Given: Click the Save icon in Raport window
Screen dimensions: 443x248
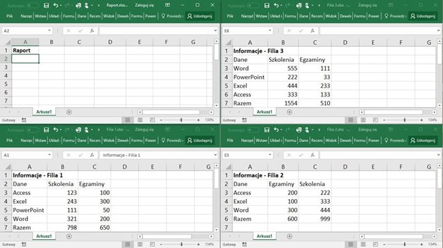Looking at the screenshot, I should tap(46, 5).
